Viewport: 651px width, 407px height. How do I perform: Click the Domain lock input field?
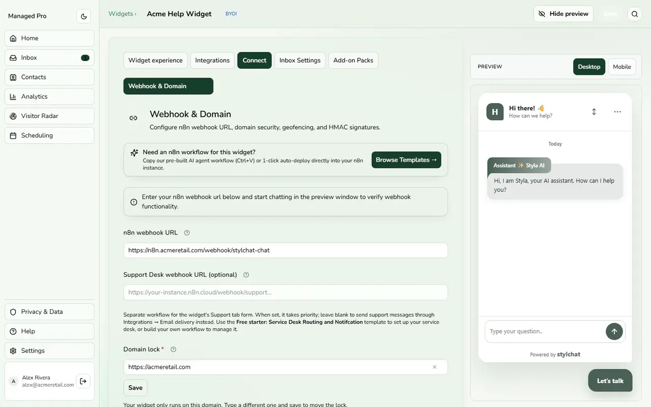click(286, 367)
